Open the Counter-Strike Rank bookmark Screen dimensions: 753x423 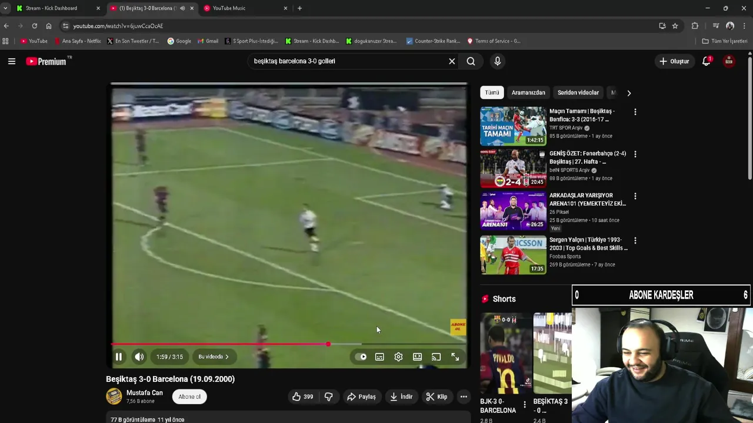click(434, 41)
